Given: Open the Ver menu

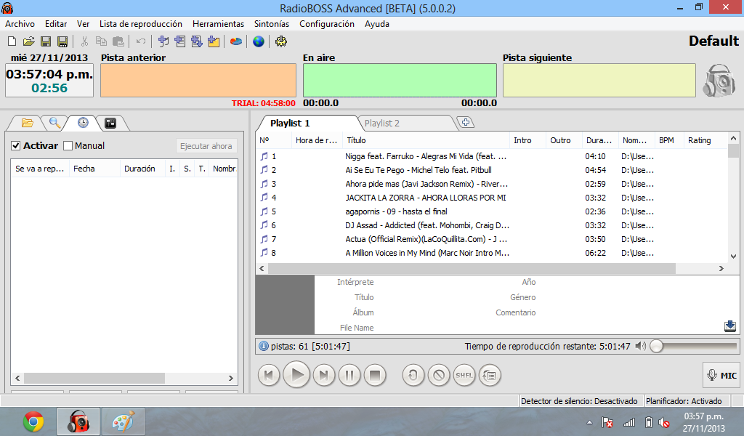Looking at the screenshot, I should (x=83, y=24).
